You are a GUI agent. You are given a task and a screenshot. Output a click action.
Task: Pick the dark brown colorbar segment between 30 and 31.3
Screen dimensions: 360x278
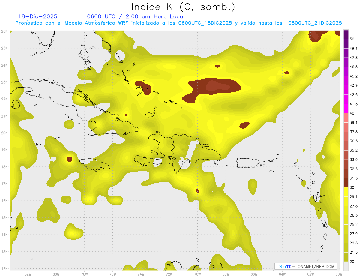pos(346,183)
